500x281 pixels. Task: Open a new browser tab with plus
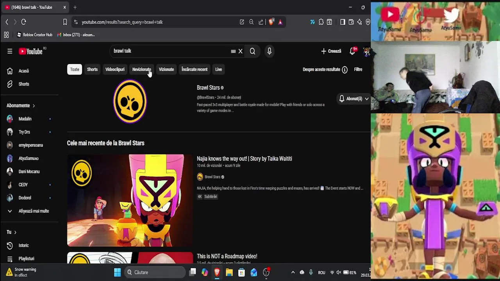75,7
